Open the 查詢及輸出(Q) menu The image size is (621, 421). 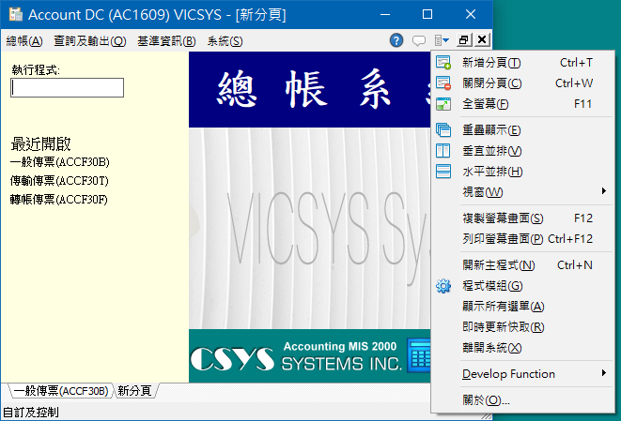click(x=90, y=40)
